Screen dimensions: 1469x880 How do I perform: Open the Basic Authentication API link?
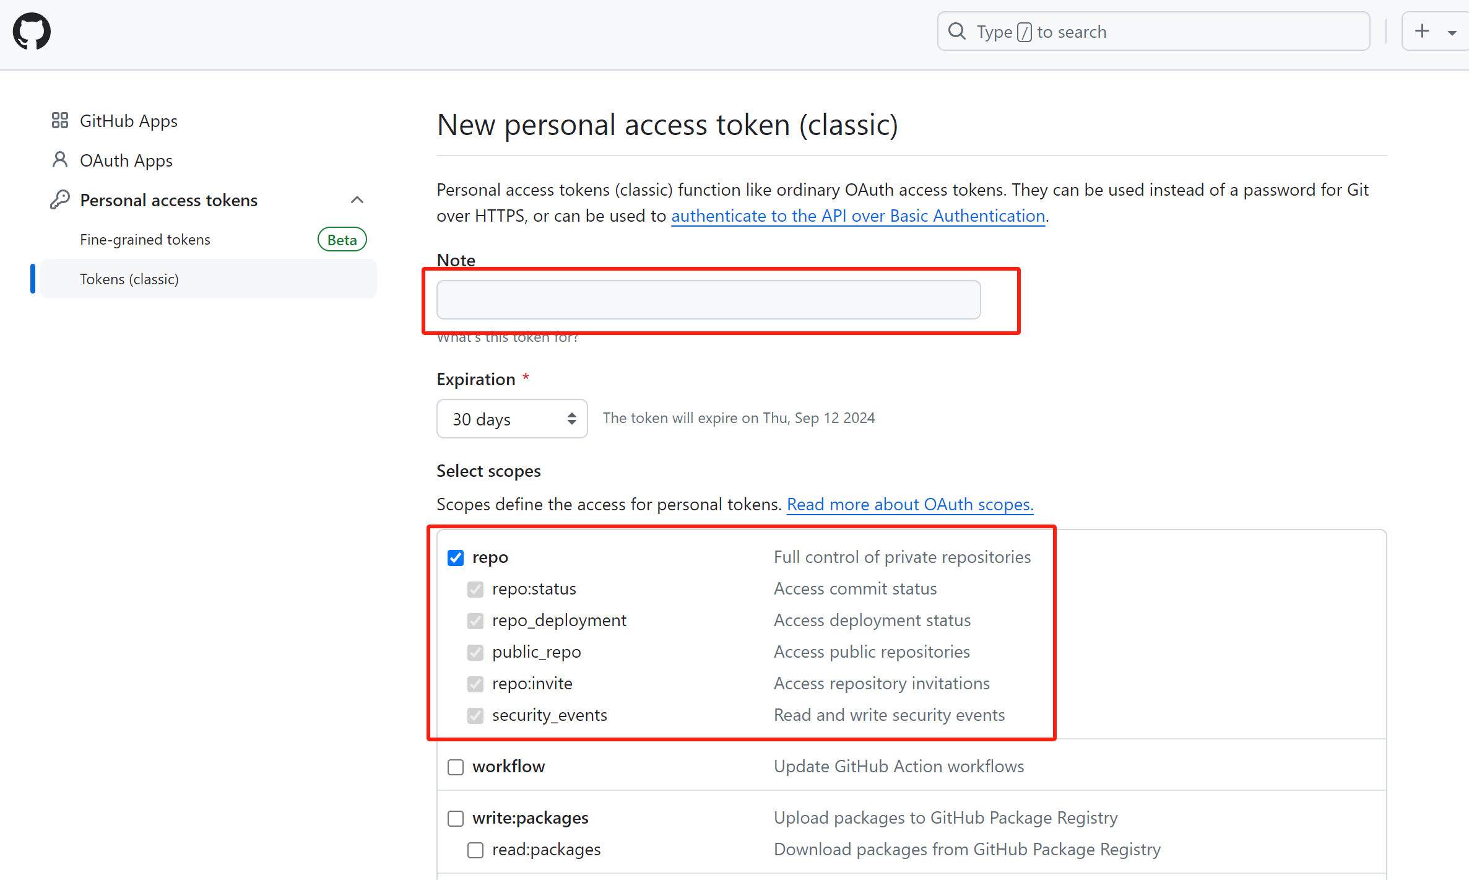(858, 216)
